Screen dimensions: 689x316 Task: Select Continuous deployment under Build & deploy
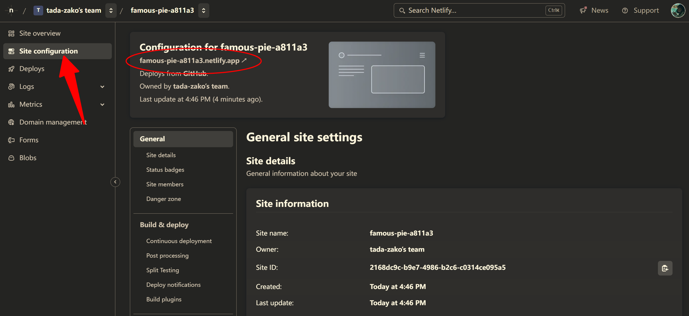(x=179, y=241)
